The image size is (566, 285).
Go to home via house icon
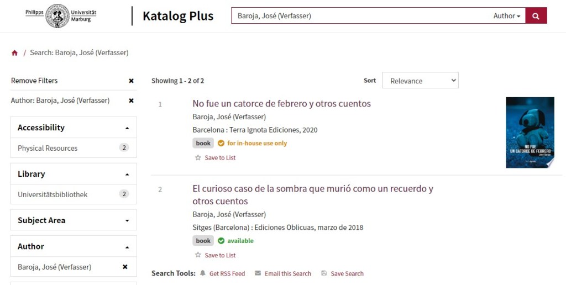(14, 53)
